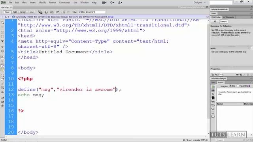
Task: Click the previous message arrow beside 1/2
Action: [2, 17]
